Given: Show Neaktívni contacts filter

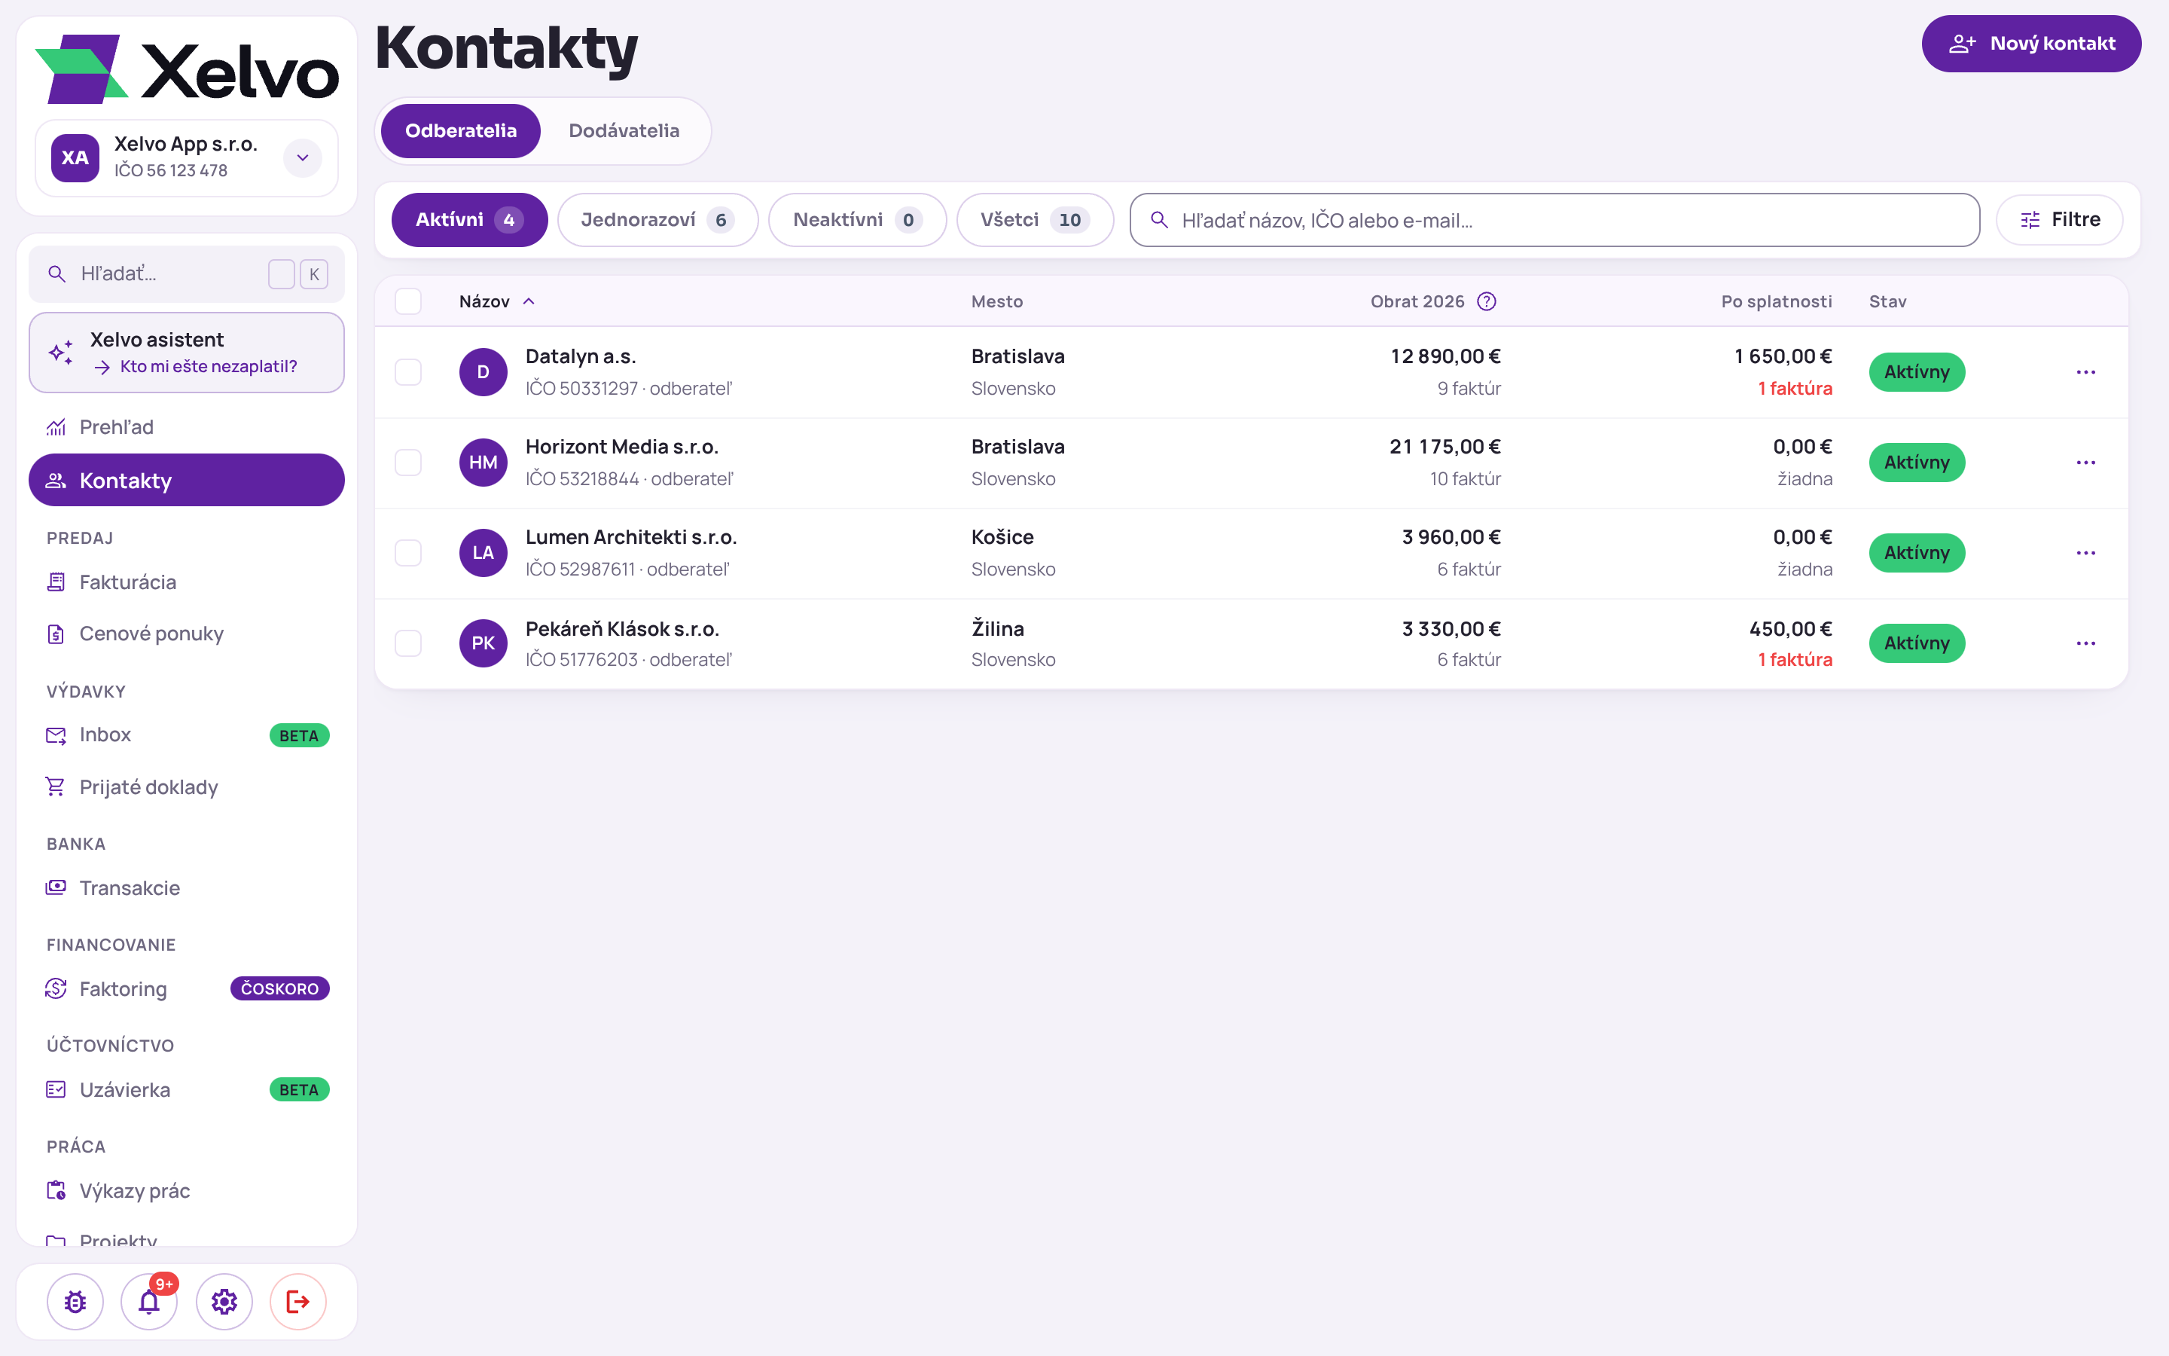Looking at the screenshot, I should click(x=858, y=220).
